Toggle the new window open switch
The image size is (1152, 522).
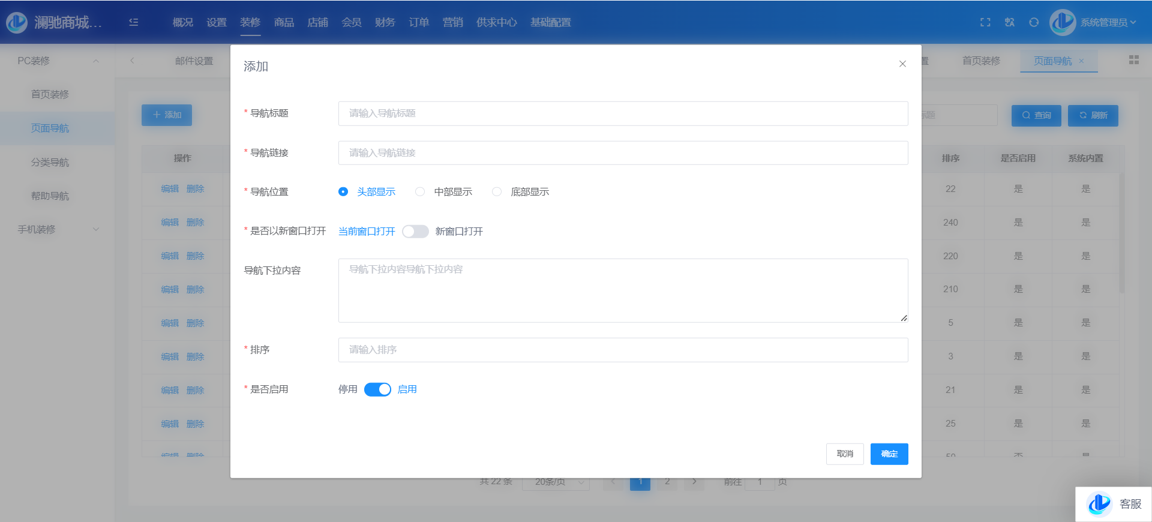click(415, 232)
